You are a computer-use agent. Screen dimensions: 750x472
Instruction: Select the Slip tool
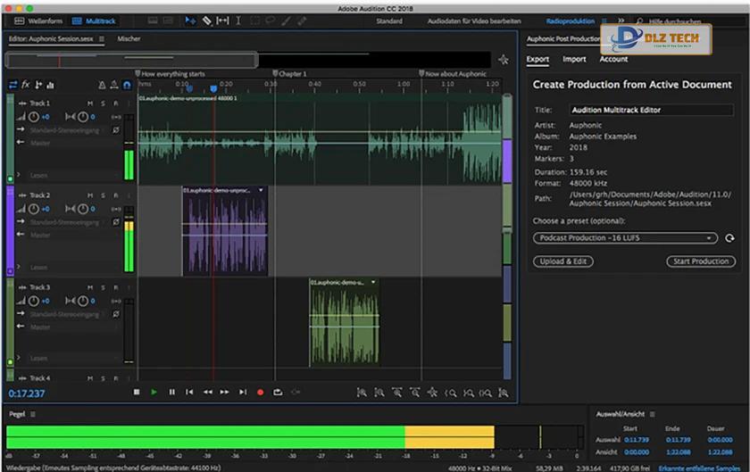[x=222, y=21]
